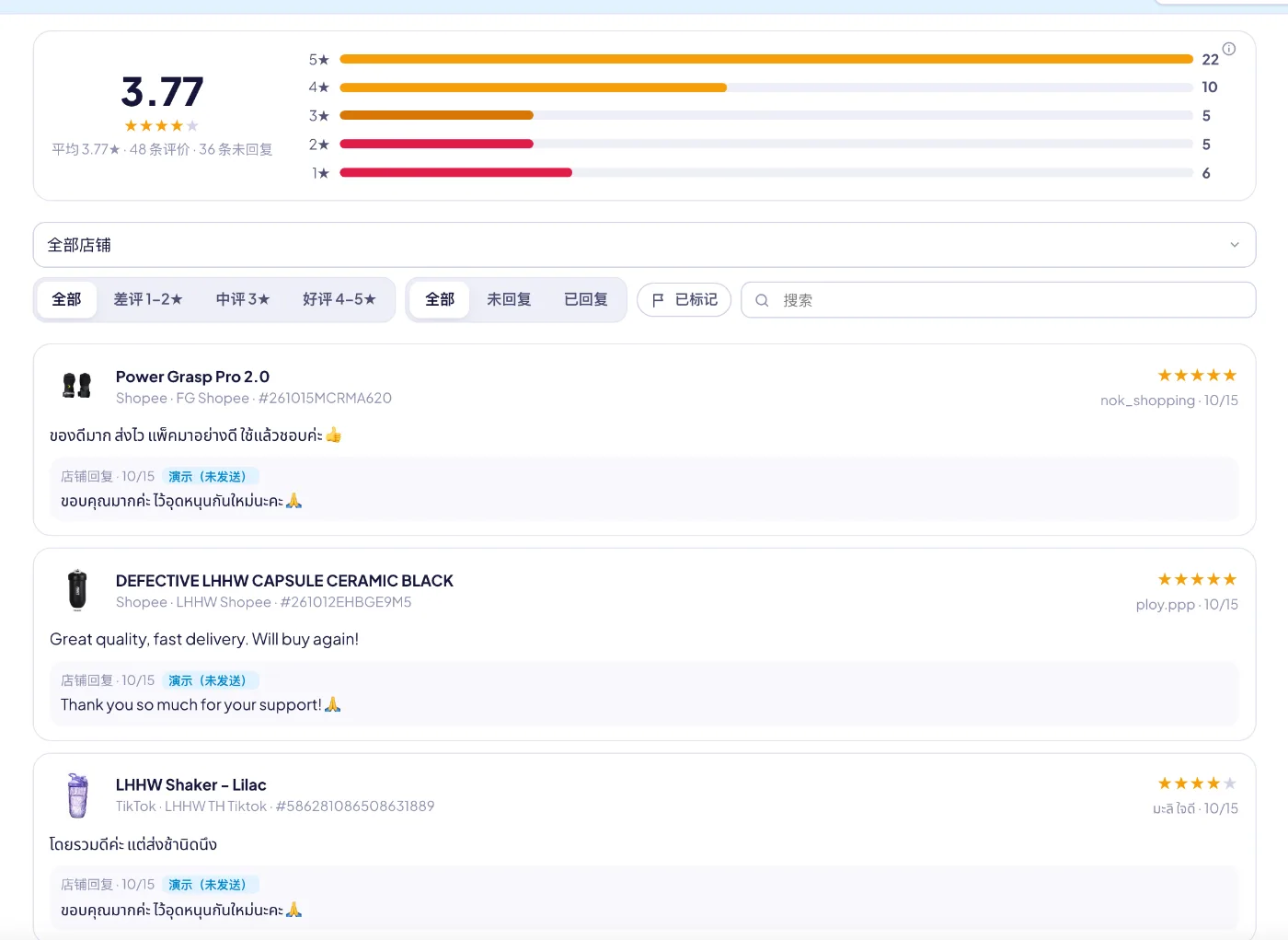Expand the 全部店铺 store dropdown
1288x940 pixels.
[644, 245]
